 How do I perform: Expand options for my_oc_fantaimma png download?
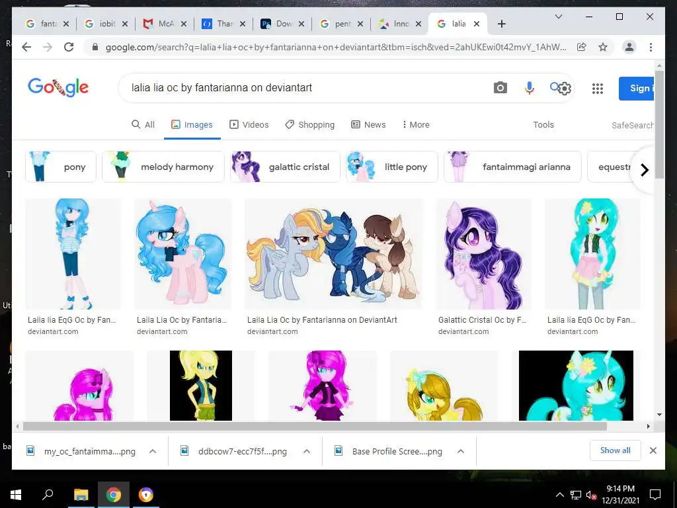[x=153, y=451]
